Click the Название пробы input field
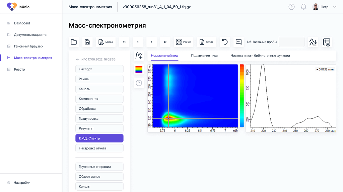The image size is (343, 192). pos(291,42)
